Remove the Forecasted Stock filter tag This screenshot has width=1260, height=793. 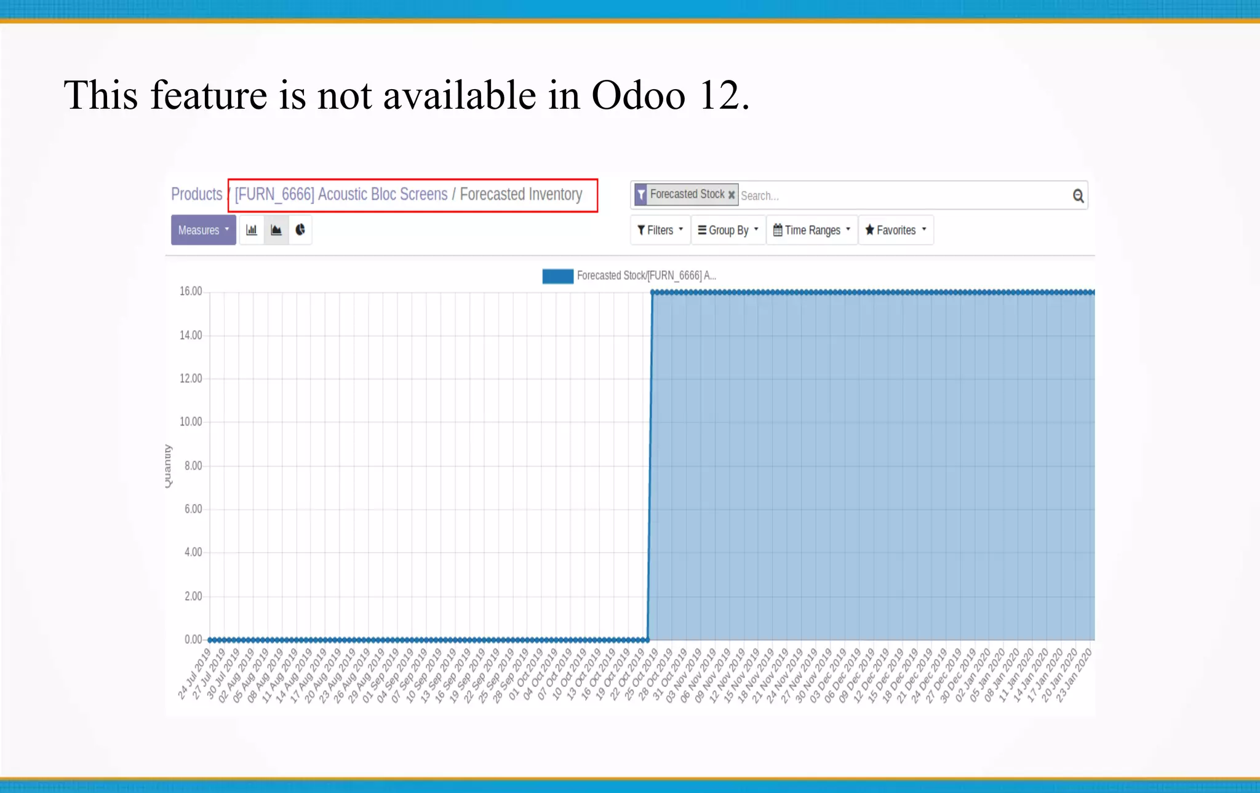[732, 195]
